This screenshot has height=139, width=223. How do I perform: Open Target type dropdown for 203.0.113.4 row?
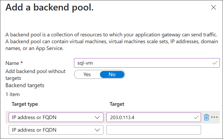(x=56, y=117)
